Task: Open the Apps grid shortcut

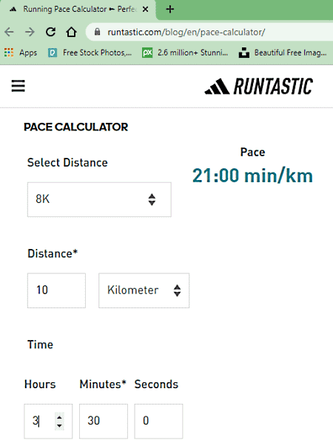Action: 21,53
